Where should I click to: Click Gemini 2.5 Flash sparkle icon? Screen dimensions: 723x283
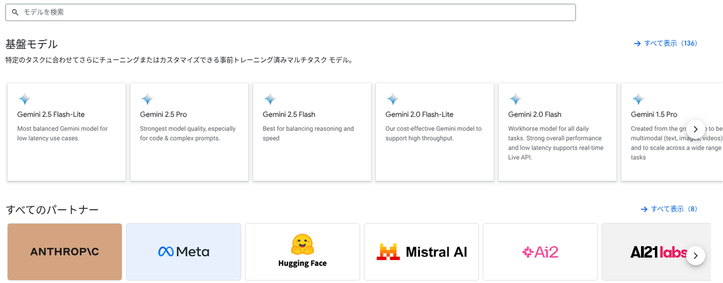(x=270, y=99)
